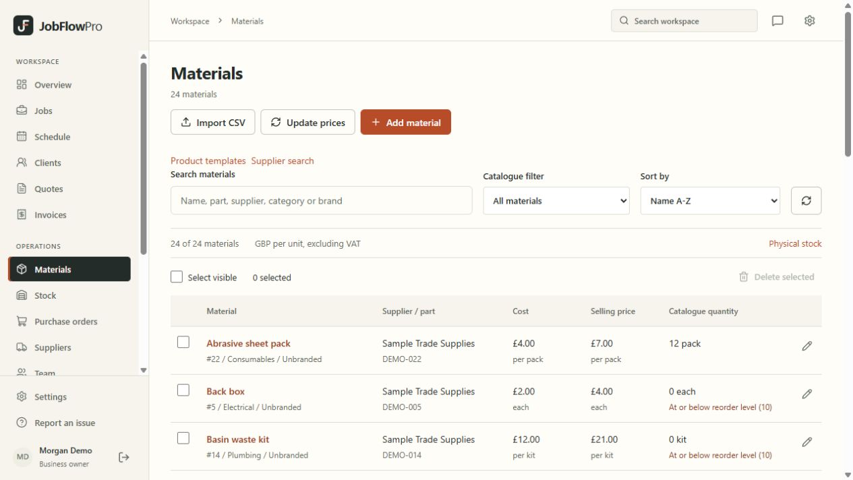Viewport: 853px width, 480px height.
Task: Click the Suppliers truck icon
Action: (x=22, y=348)
